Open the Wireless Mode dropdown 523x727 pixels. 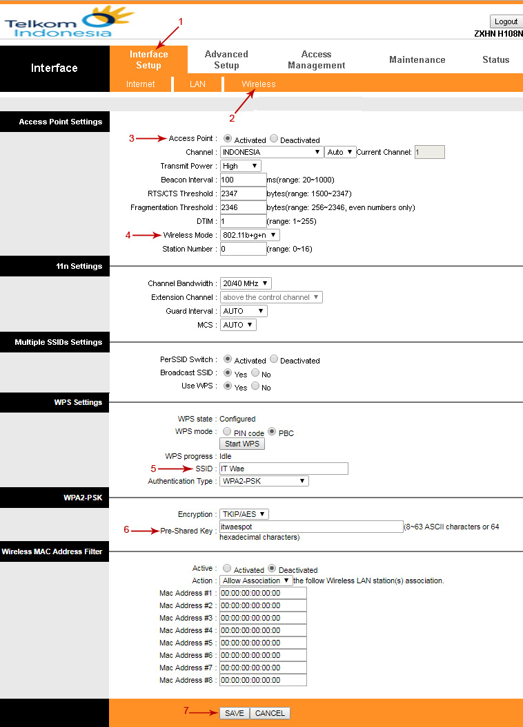(250, 235)
